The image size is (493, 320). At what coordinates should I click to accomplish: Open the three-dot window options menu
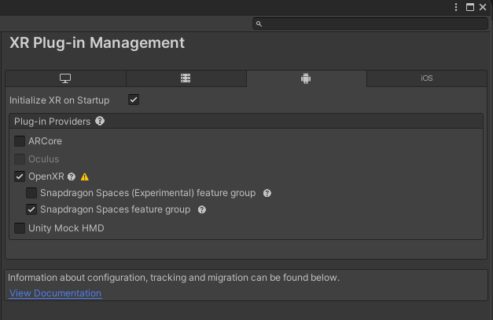(456, 7)
